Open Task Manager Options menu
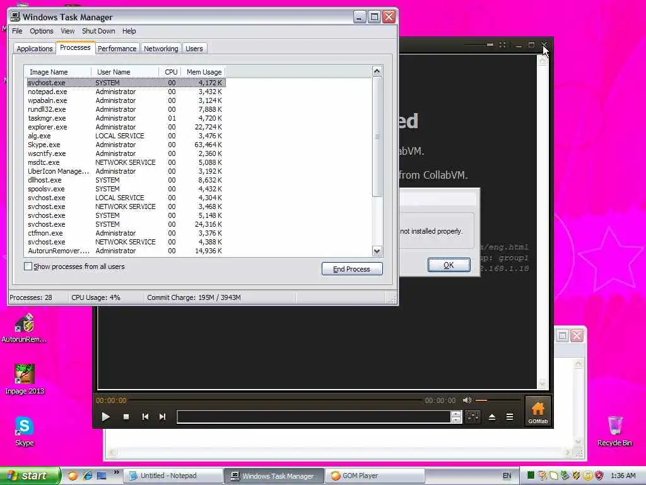The height and width of the screenshot is (485, 646). (42, 31)
